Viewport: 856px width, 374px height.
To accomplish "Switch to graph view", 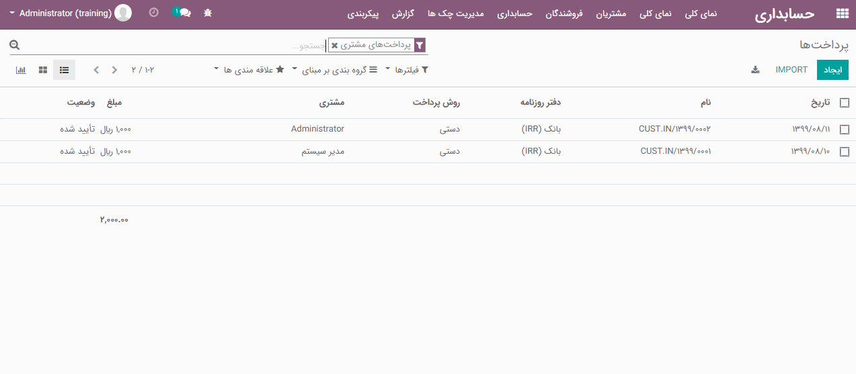I will tap(21, 70).
